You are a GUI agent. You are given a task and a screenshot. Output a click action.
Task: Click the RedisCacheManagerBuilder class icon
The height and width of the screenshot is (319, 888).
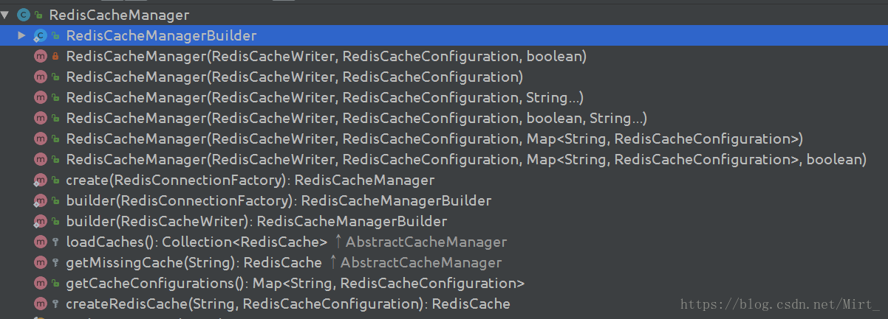40,35
